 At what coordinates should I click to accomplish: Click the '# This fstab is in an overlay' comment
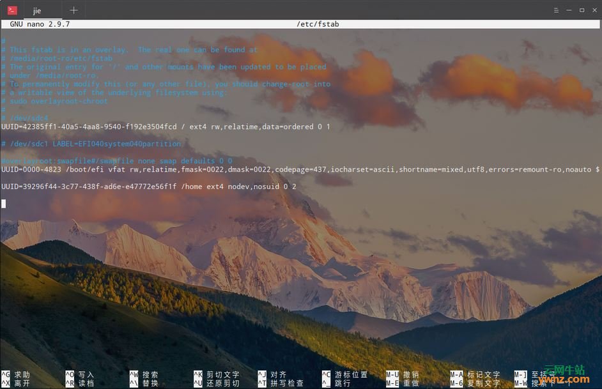coord(129,50)
